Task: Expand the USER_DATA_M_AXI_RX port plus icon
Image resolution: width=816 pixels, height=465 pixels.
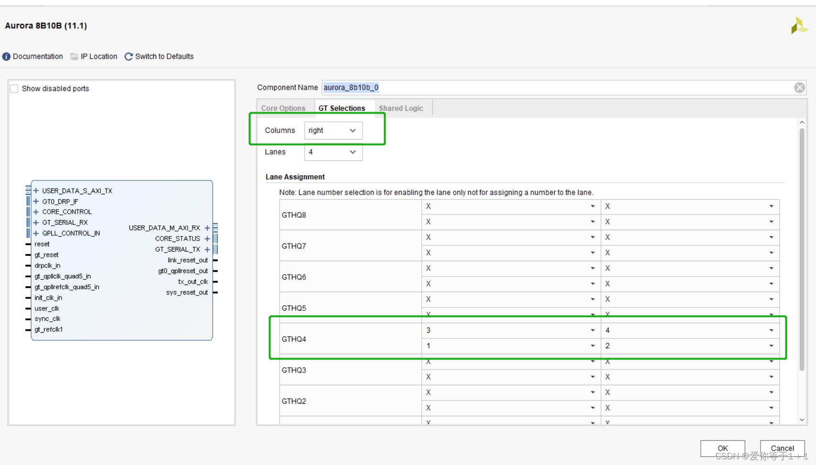Action: 207,228
